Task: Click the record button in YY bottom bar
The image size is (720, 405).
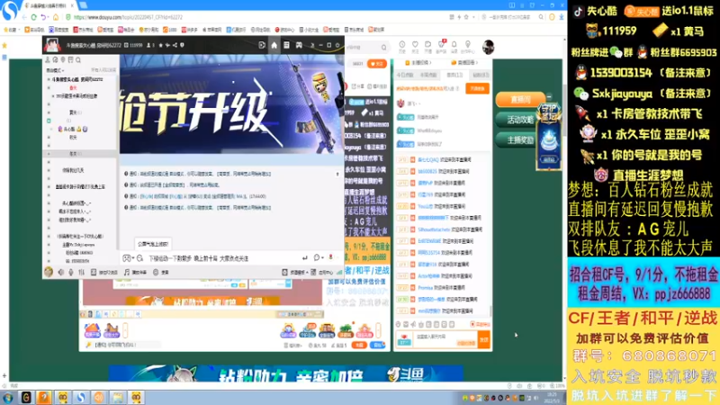Action: pos(161,273)
